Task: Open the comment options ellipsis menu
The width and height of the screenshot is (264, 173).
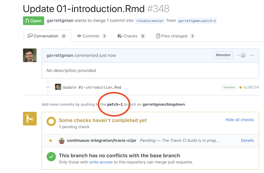Action: [252, 55]
